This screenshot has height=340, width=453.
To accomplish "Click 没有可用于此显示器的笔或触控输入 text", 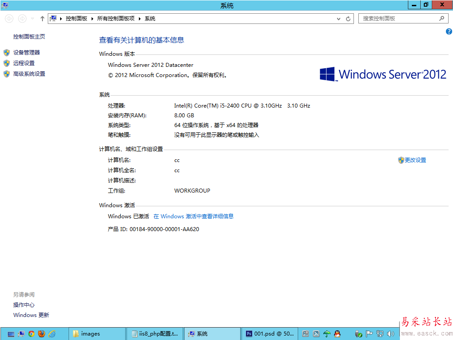I will click(217, 135).
